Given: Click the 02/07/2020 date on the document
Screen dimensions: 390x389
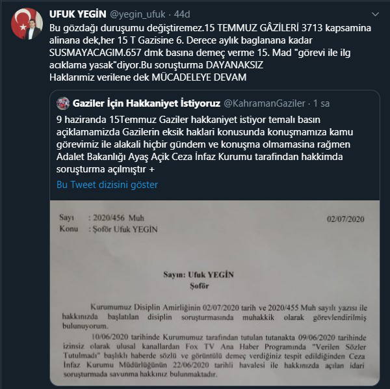Looking at the screenshot, I should pos(345,219).
